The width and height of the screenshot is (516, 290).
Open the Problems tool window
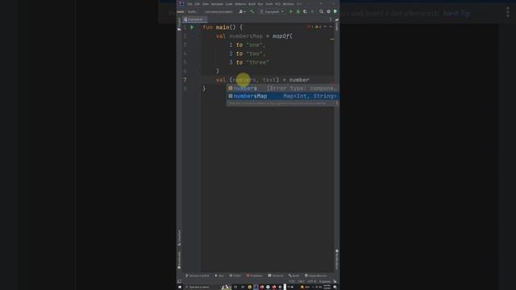click(255, 275)
